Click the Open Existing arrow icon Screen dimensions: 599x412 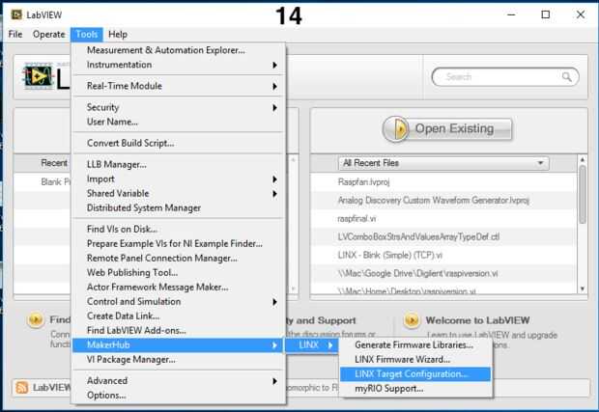[x=396, y=129]
